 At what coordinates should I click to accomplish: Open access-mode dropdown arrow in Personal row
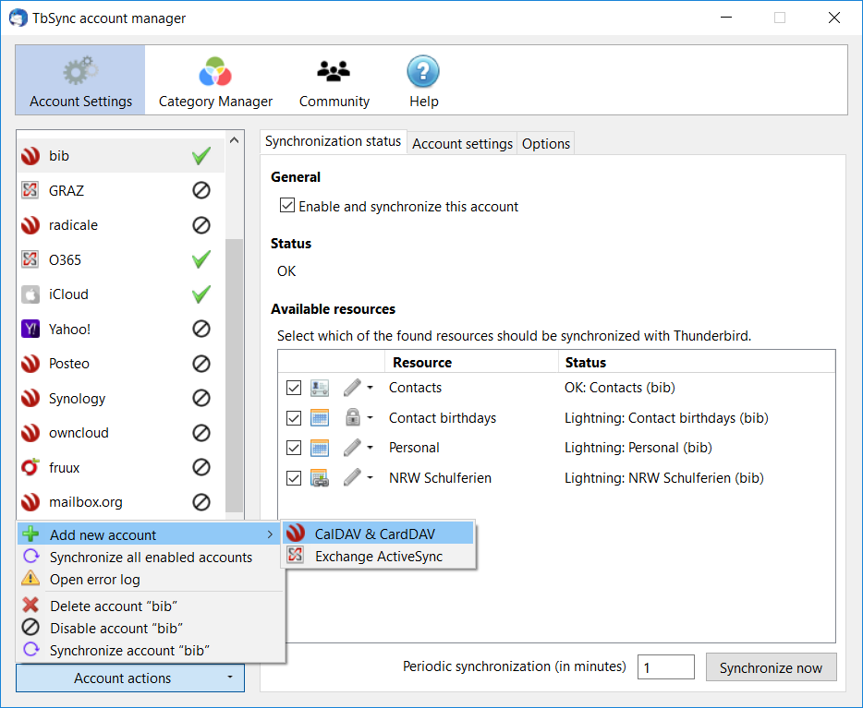pos(371,448)
